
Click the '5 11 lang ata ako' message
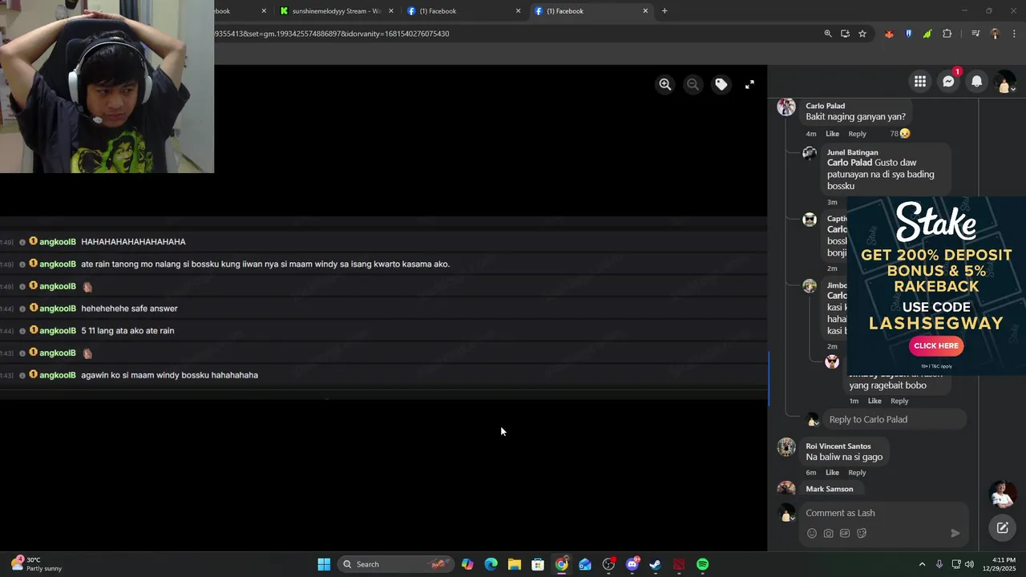tap(127, 330)
